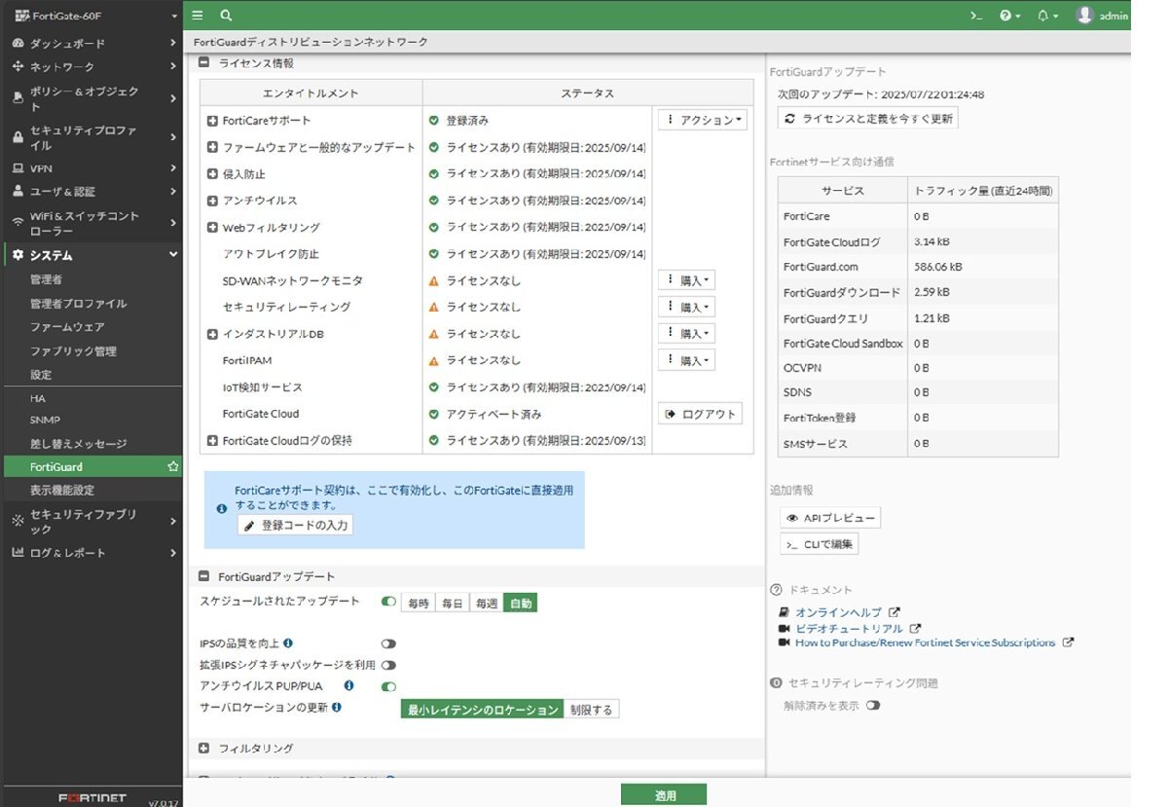Click the セキュリティプロファイル lock icon
This screenshot has width=1168, height=807.
click(x=18, y=138)
